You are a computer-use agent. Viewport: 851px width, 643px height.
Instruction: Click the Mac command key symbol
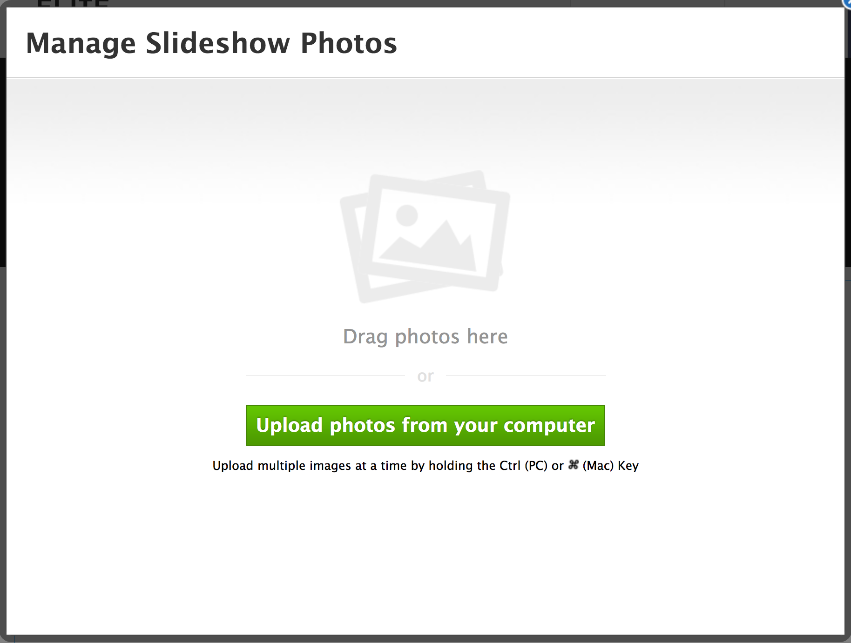pos(573,465)
